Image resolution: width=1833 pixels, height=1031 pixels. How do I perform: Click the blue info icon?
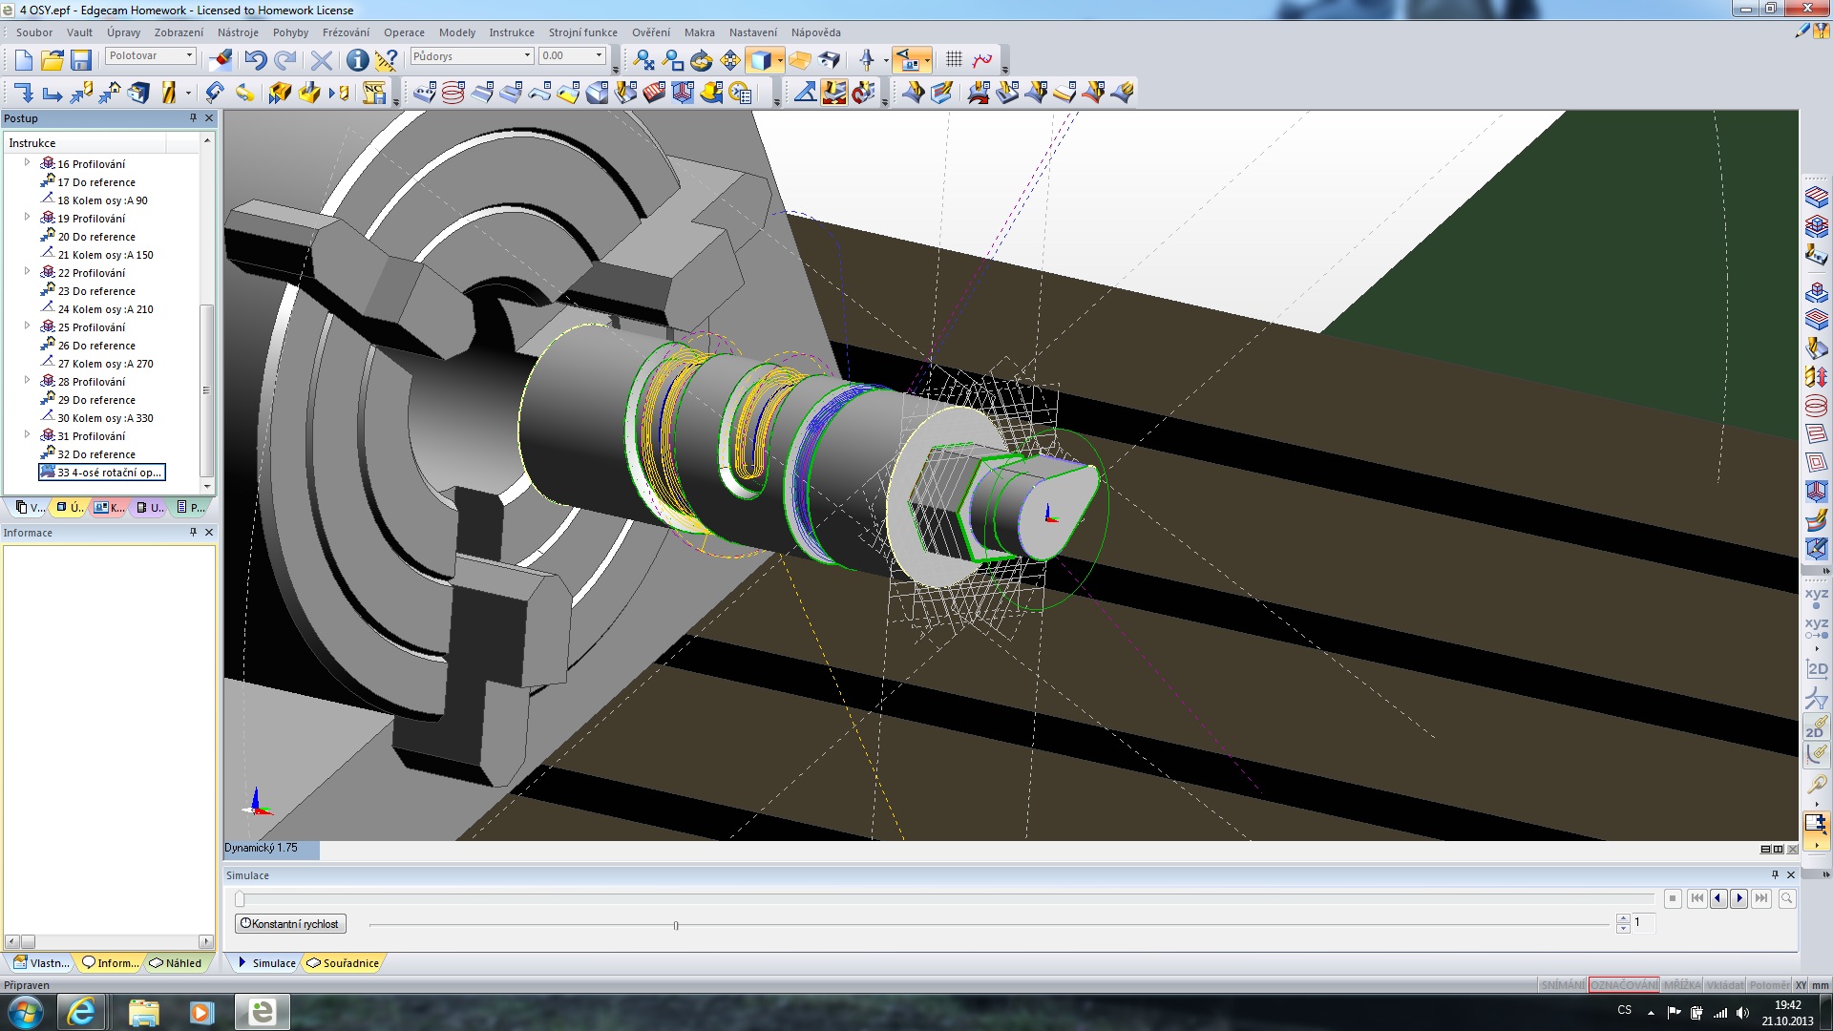[x=357, y=60]
